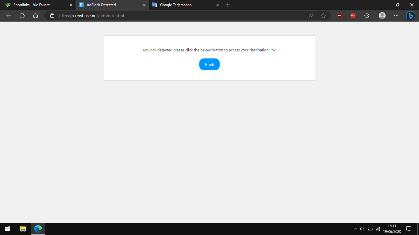Open the browser profile avatar
Screen dimensions: 419x235
(x=382, y=16)
